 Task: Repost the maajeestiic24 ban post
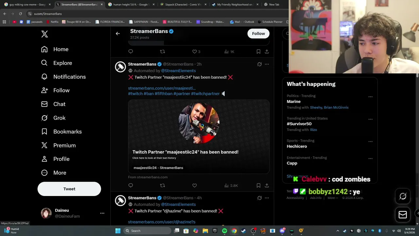pyautogui.click(x=162, y=186)
